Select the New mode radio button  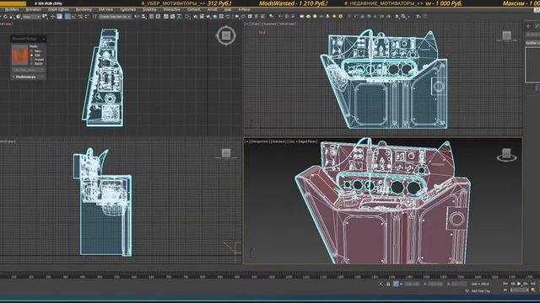[32, 50]
